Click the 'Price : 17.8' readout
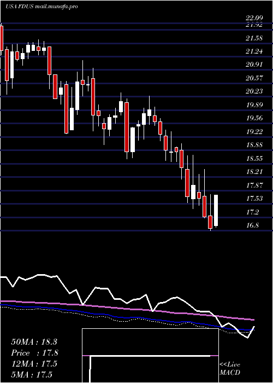273x383 pixels. click(34, 353)
